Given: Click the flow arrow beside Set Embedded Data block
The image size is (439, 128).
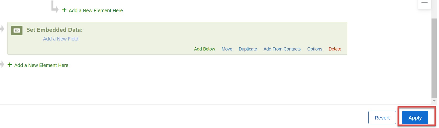Looking at the screenshot, I should pos(2,29).
